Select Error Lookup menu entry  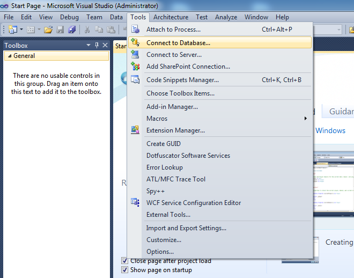pyautogui.click(x=220, y=167)
